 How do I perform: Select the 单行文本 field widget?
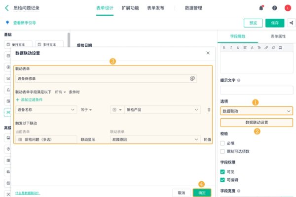pyautogui.click(x=18, y=45)
